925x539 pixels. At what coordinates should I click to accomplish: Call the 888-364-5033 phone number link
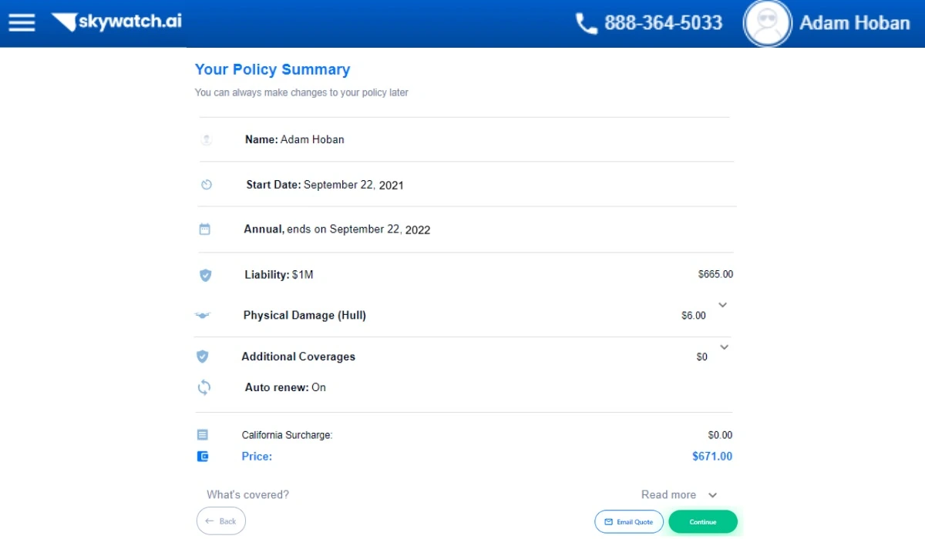tap(663, 23)
